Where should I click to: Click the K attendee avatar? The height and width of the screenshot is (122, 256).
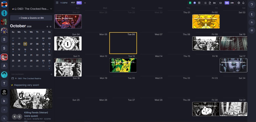click(15, 117)
